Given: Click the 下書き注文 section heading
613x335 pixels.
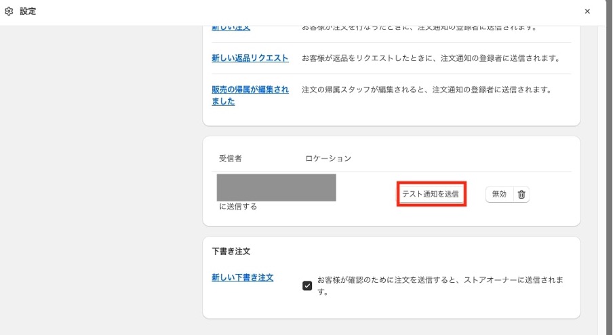Looking at the screenshot, I should point(231,252).
